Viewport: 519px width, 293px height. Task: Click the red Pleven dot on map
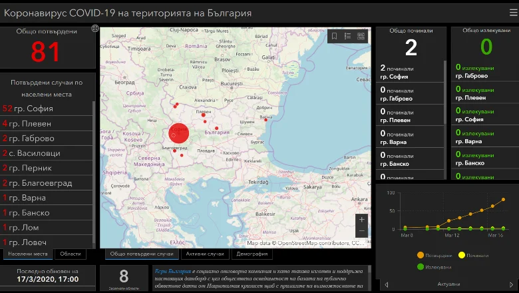(x=203, y=115)
